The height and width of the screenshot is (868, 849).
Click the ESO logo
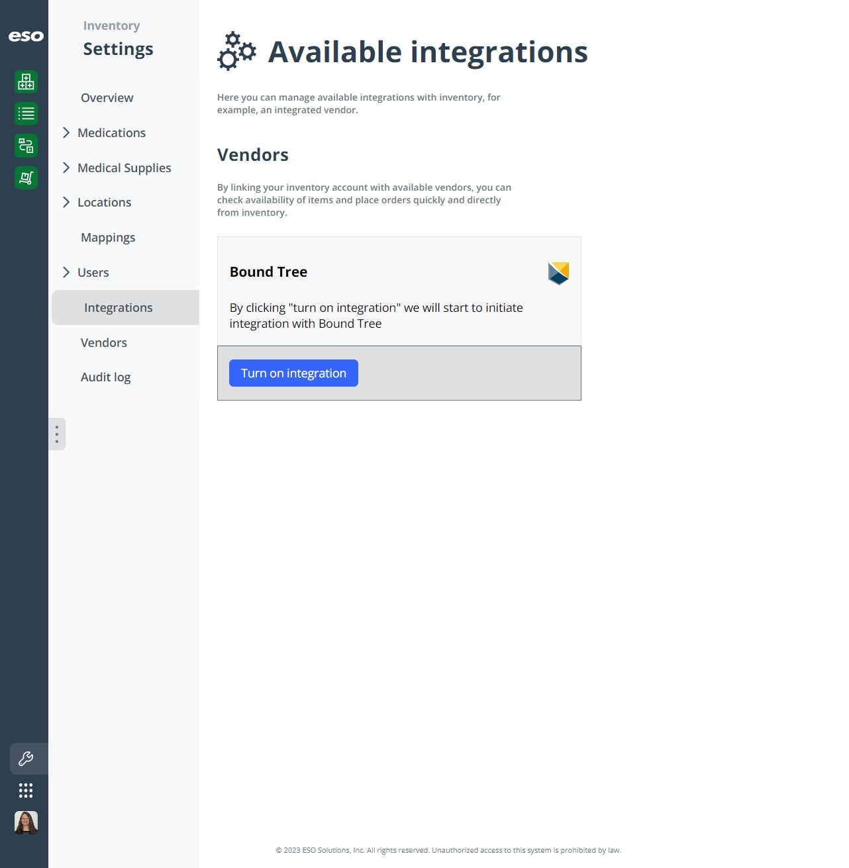click(26, 36)
